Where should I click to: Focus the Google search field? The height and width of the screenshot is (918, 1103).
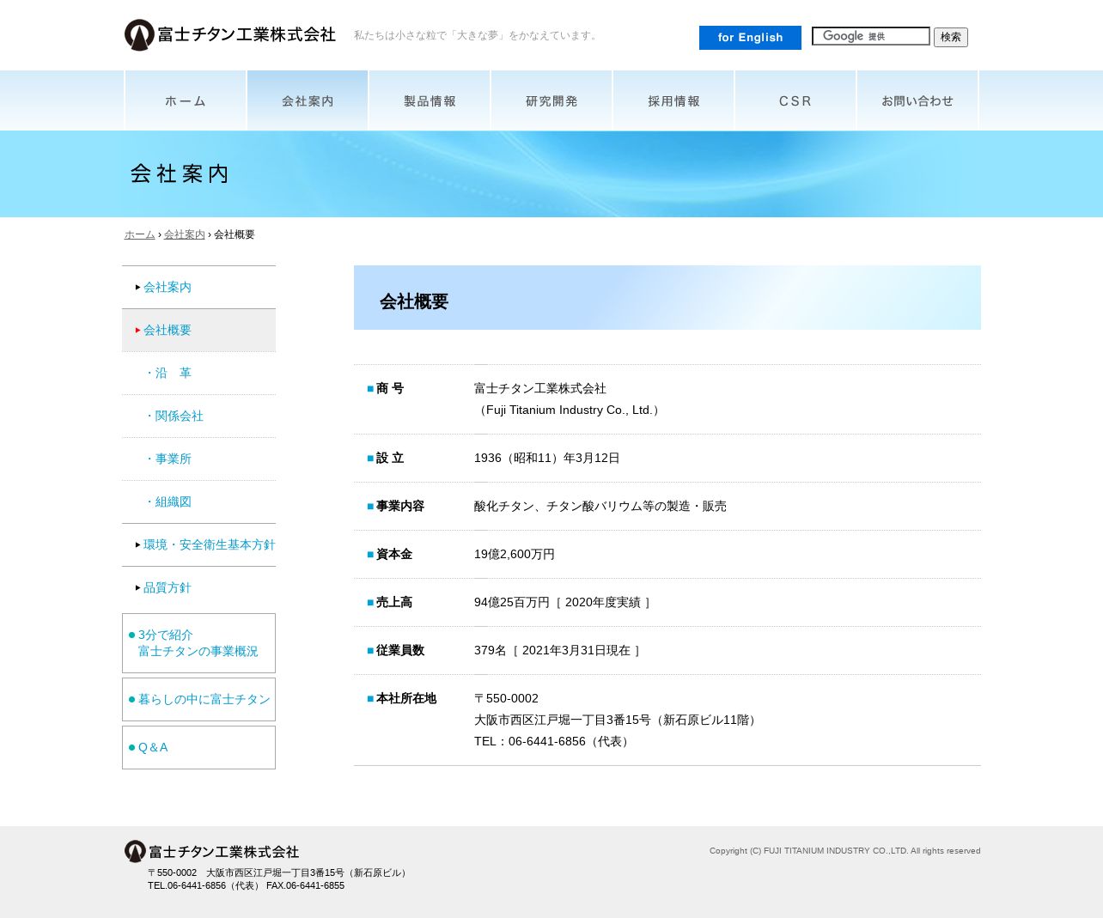871,36
